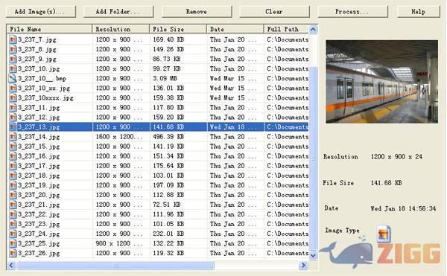Click the file icon of 3_237_11.jpg
The width and height of the screenshot is (447, 276).
(x=13, y=107)
